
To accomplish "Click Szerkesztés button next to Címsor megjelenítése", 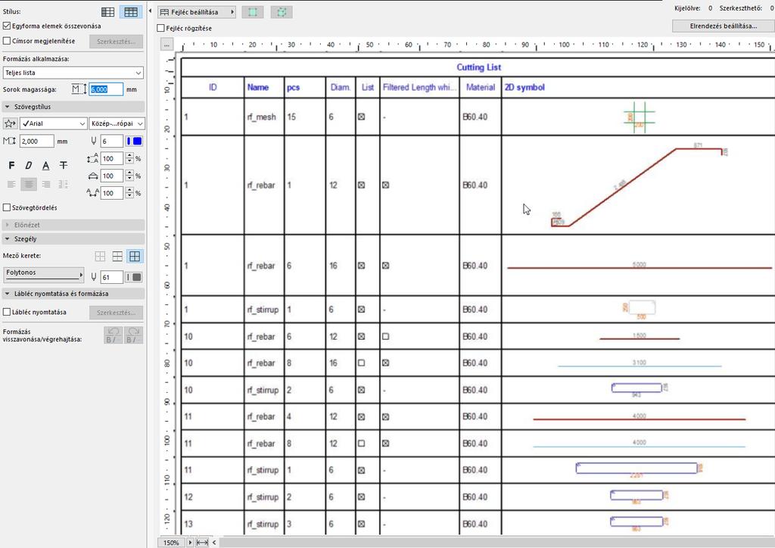I will 116,42.
